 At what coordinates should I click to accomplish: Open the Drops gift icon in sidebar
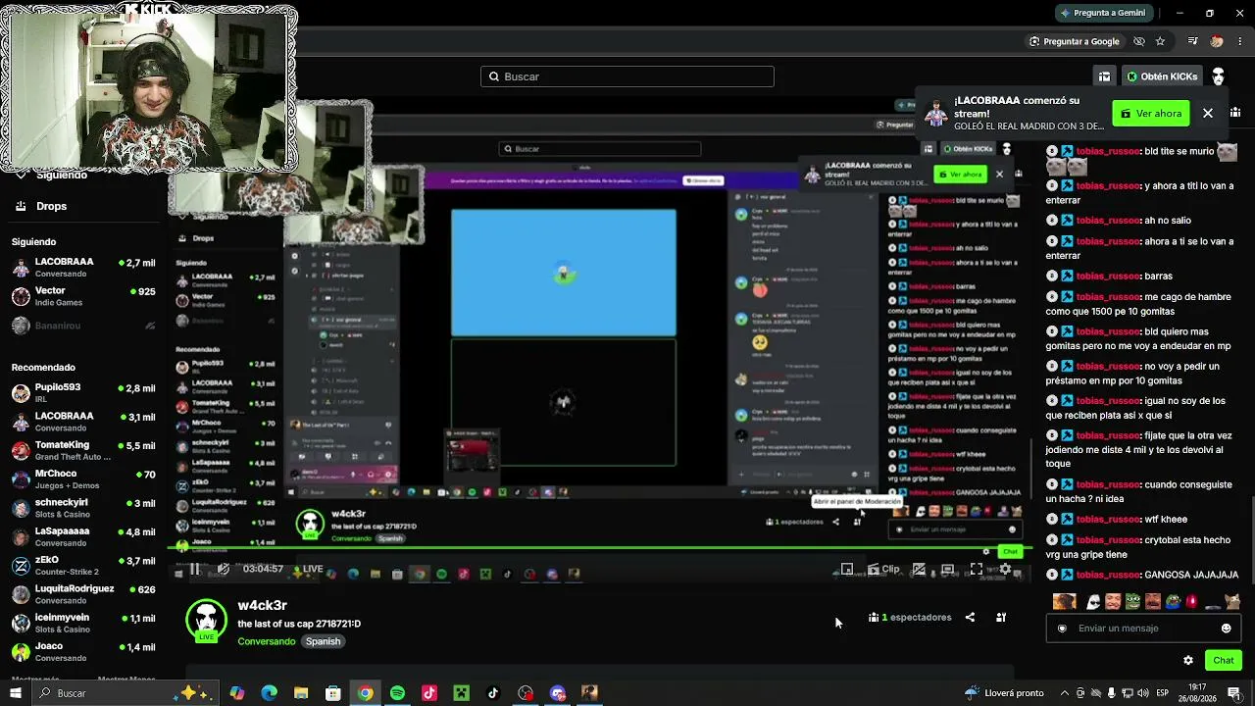21,206
